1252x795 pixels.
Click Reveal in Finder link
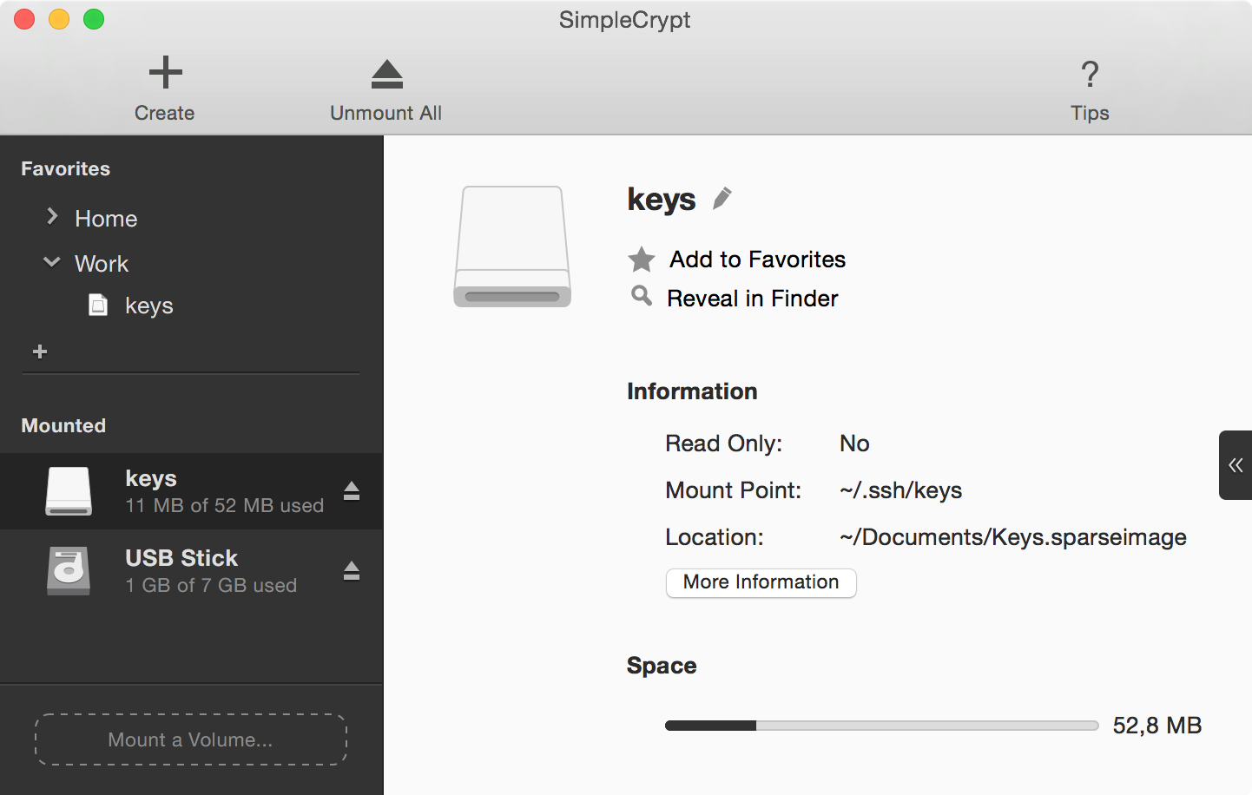point(753,299)
